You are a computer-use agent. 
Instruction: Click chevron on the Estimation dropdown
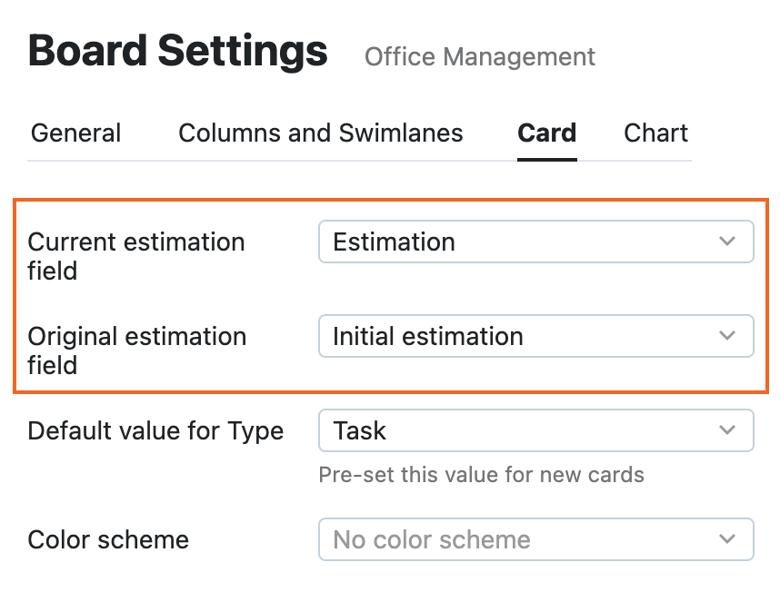tap(726, 242)
